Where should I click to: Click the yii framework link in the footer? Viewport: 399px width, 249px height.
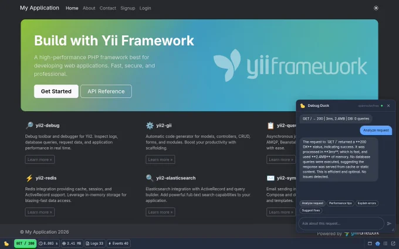[x=361, y=233]
